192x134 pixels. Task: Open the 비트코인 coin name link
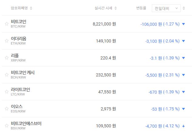tap(18, 22)
